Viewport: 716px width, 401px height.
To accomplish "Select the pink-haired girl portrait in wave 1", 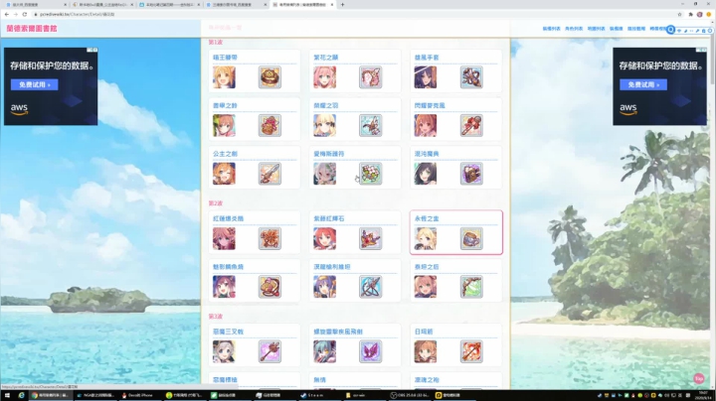I will 324,77.
